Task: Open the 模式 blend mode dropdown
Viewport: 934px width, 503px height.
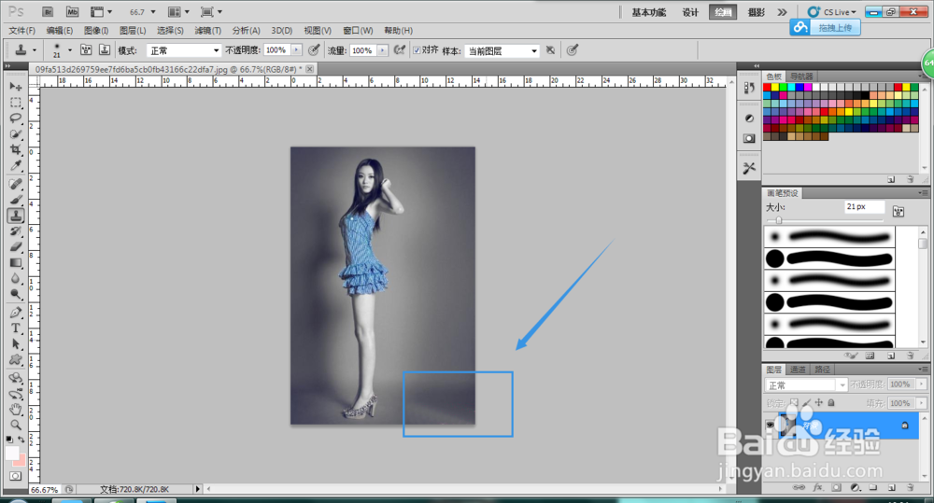Action: (x=183, y=50)
